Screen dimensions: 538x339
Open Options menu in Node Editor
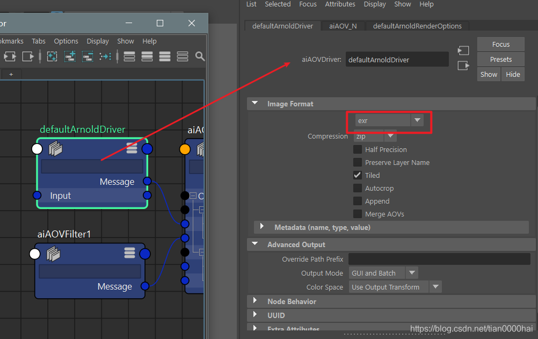66,41
